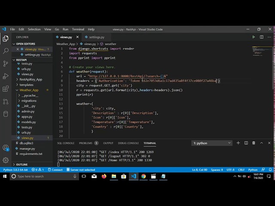This screenshot has width=275, height=206.
Task: Open the Extensions view
Action: (6, 89)
